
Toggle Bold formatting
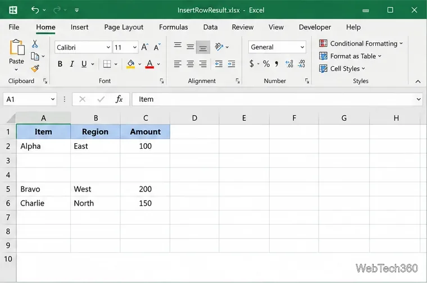point(60,64)
